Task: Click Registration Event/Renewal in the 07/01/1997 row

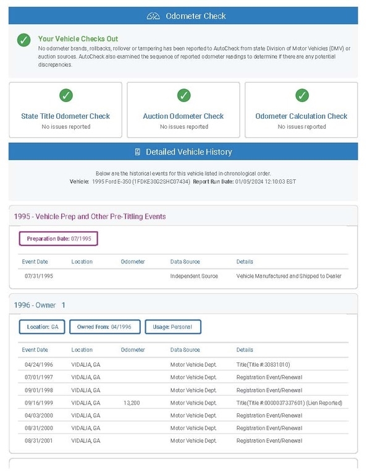Action: tap(269, 377)
